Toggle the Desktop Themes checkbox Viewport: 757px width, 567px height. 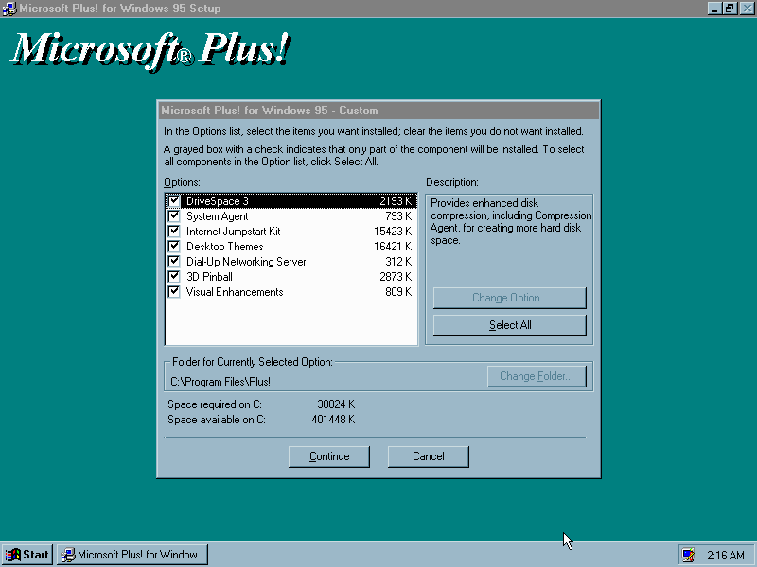click(174, 247)
